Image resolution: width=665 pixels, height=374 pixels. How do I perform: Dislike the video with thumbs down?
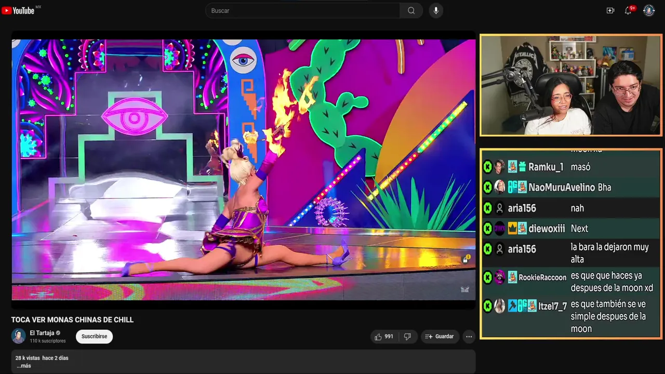click(407, 337)
